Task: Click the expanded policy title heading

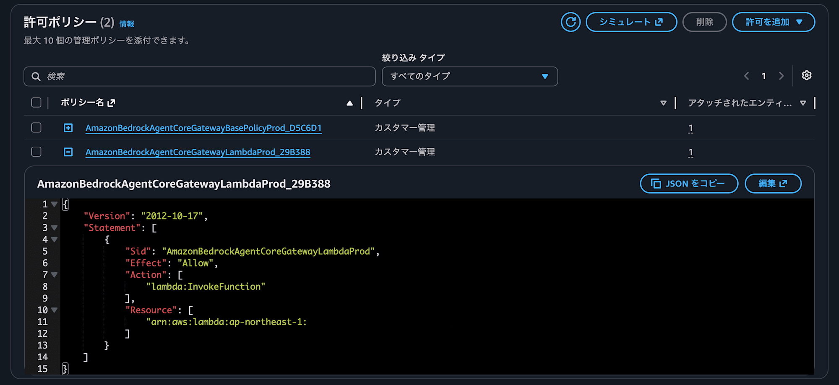Action: tap(184, 184)
